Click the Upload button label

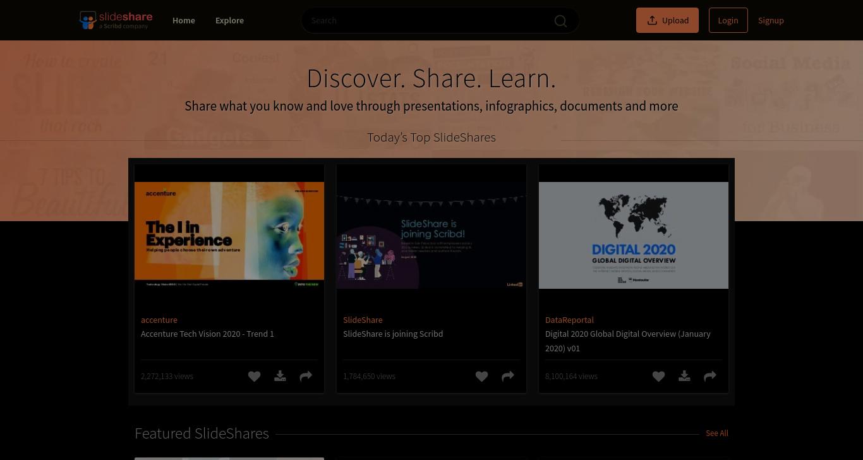pos(675,20)
